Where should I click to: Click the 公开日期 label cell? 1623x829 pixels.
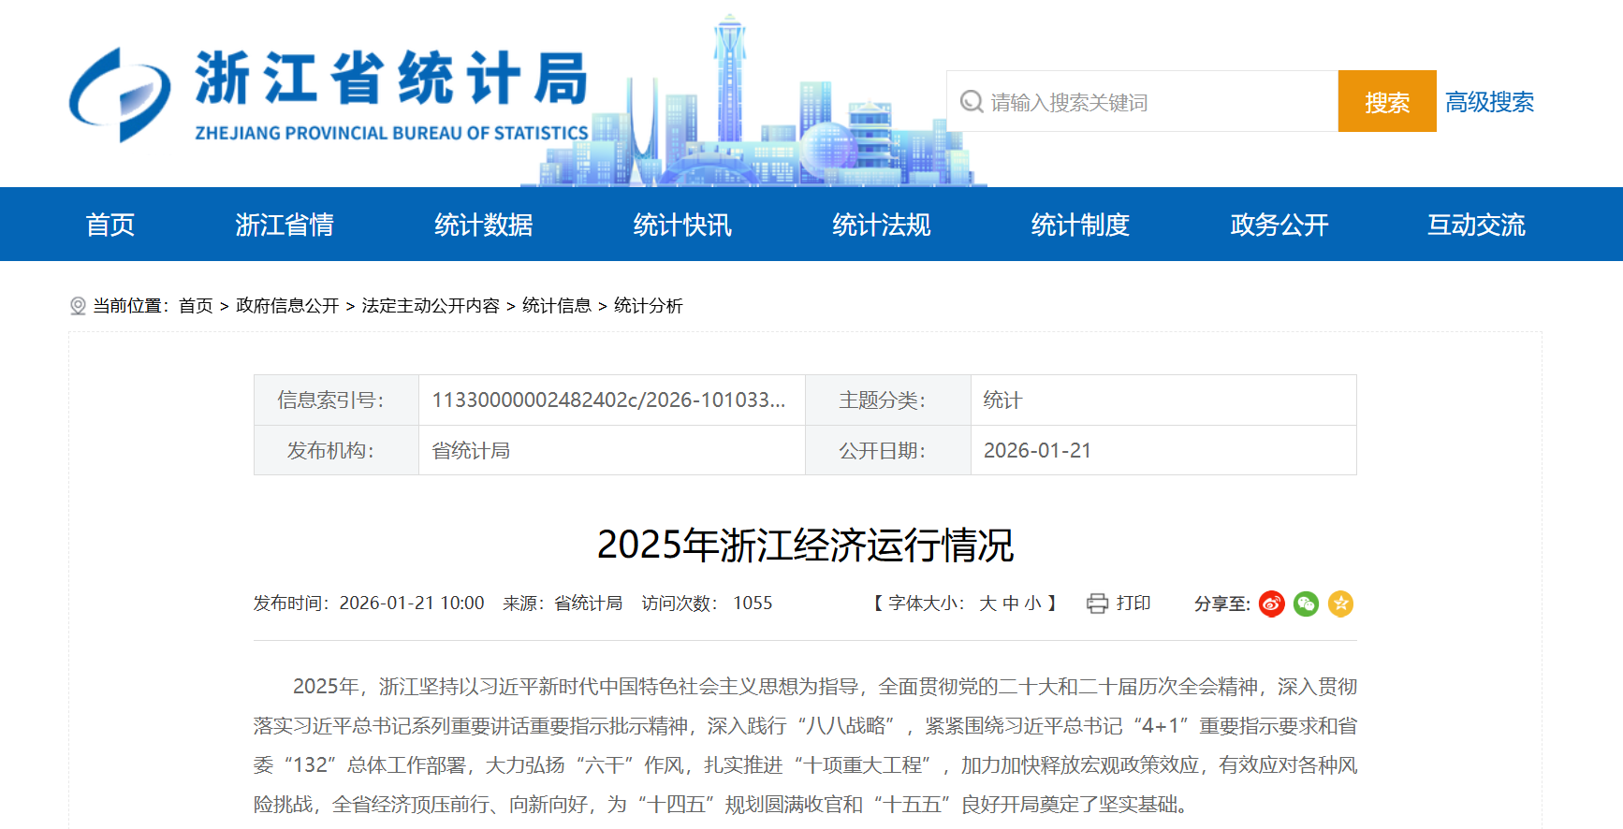[x=887, y=451]
